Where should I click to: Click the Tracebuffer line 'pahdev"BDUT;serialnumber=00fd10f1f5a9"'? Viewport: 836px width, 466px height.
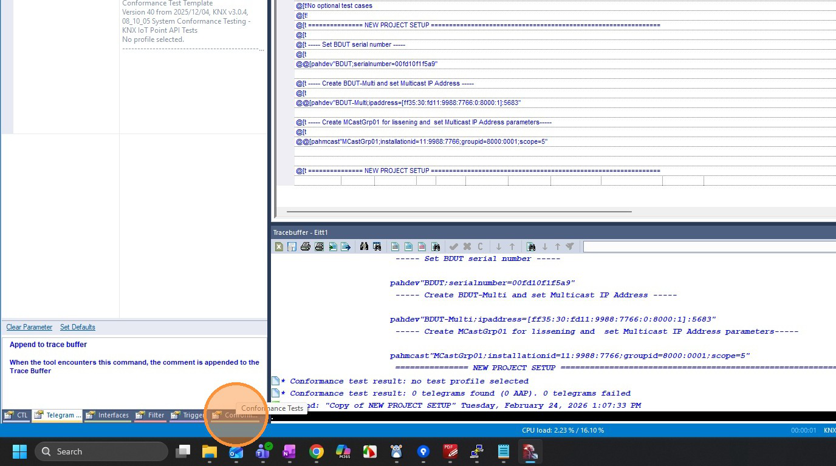(482, 283)
